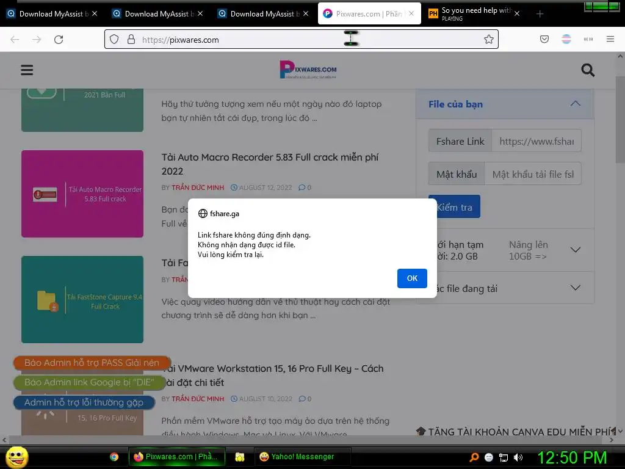Click the Mật khẩu password field
The image size is (625, 469).
(x=532, y=174)
